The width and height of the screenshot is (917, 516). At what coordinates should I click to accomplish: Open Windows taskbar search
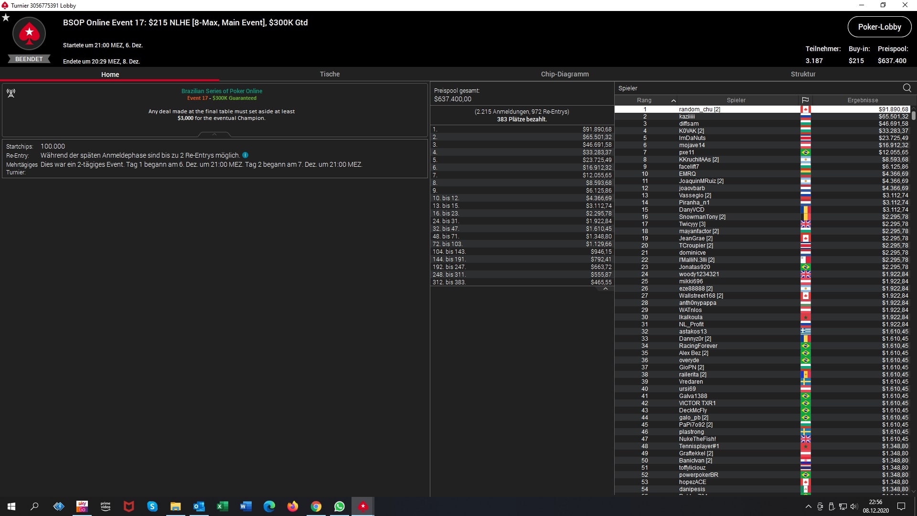point(34,506)
